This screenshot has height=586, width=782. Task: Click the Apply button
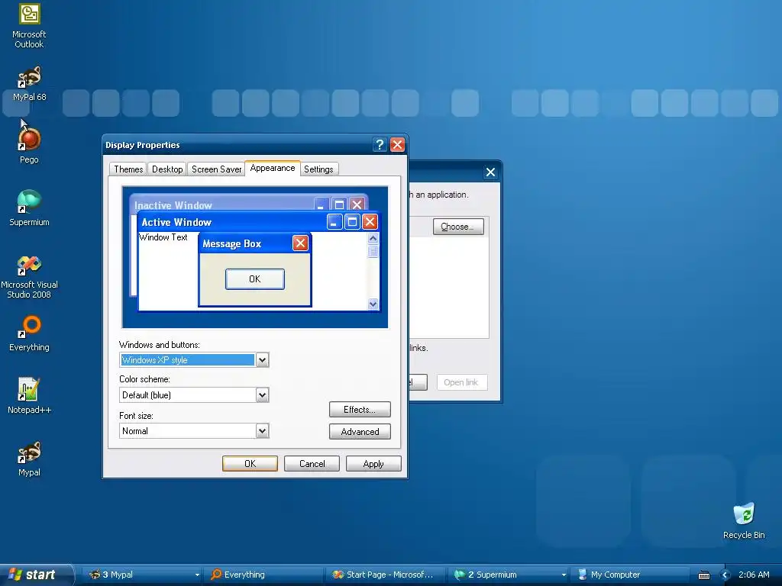coord(373,463)
